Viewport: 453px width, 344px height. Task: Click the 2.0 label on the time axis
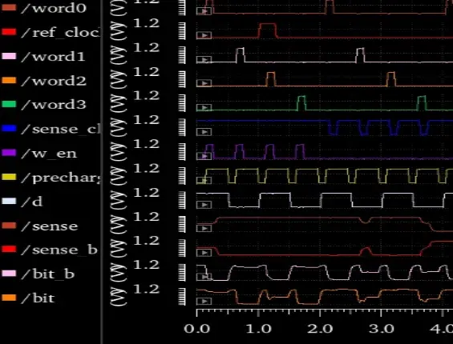(x=320, y=329)
